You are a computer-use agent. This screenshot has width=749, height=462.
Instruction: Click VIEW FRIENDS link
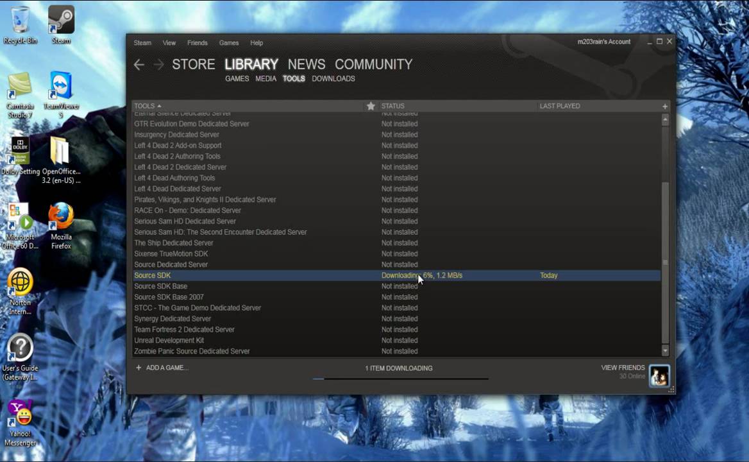pyautogui.click(x=623, y=368)
